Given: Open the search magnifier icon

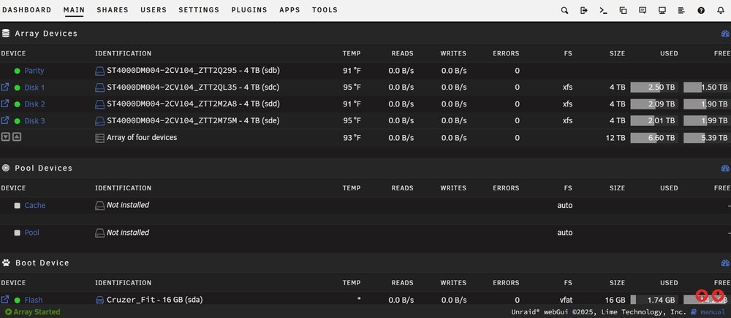Looking at the screenshot, I should coord(564,10).
